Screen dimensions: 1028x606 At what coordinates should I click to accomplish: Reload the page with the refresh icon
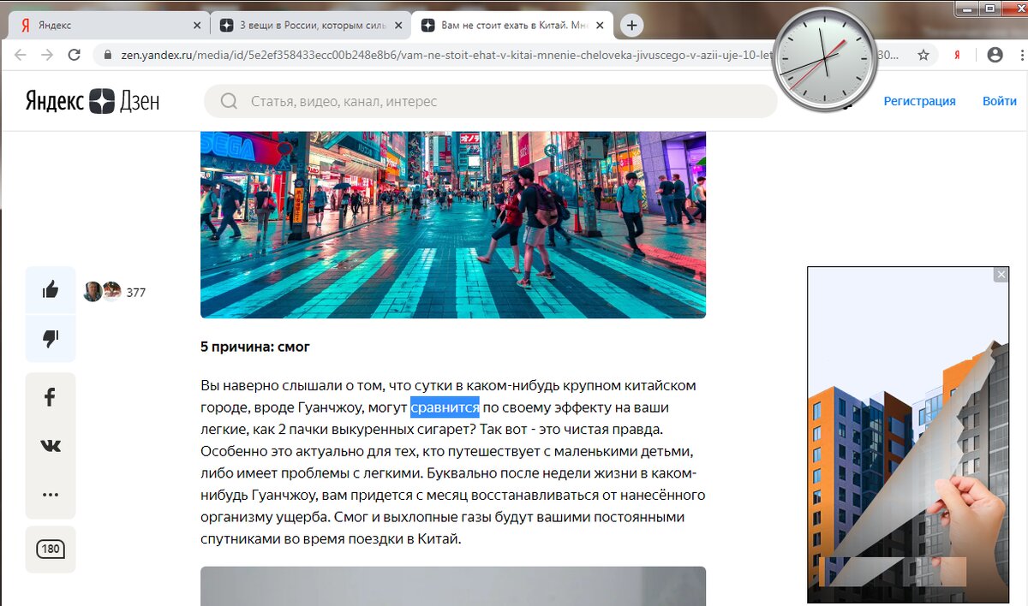(x=74, y=53)
